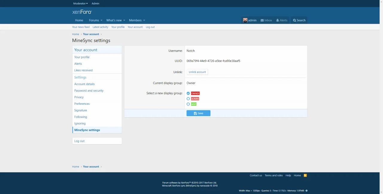The height and width of the screenshot is (194, 383).
Task: Open Password and security settings
Action: 89,90
